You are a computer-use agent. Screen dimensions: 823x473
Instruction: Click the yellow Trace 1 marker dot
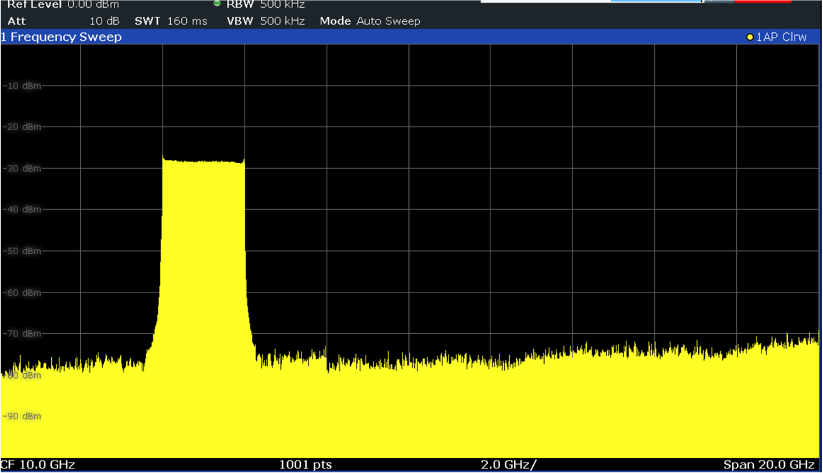[x=749, y=37]
